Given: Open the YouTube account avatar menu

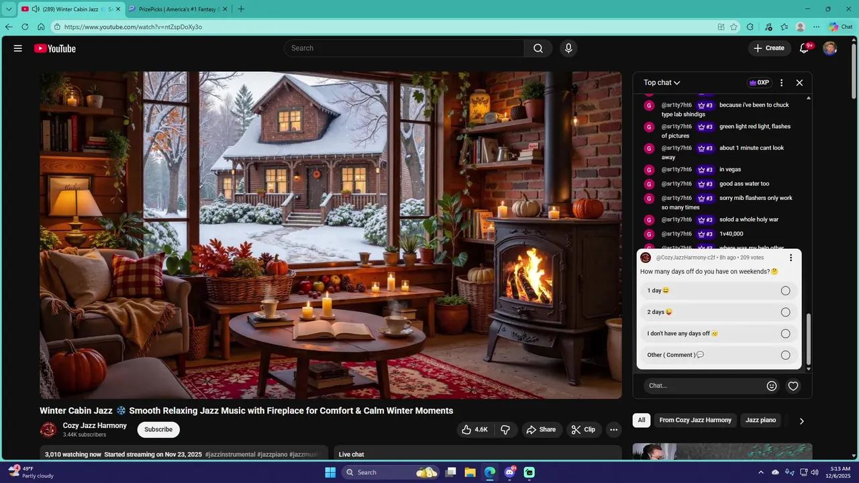Looking at the screenshot, I should click(x=830, y=48).
